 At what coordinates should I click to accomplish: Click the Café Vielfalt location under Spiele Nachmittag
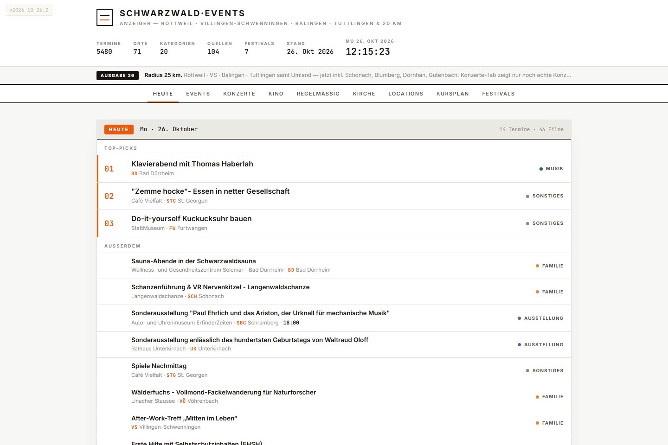pyautogui.click(x=147, y=375)
